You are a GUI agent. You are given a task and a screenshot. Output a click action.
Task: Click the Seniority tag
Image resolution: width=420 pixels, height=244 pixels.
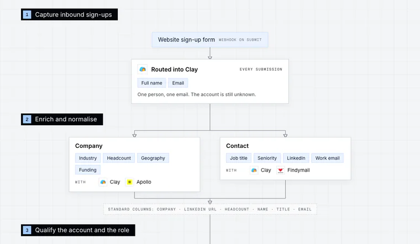coord(267,158)
